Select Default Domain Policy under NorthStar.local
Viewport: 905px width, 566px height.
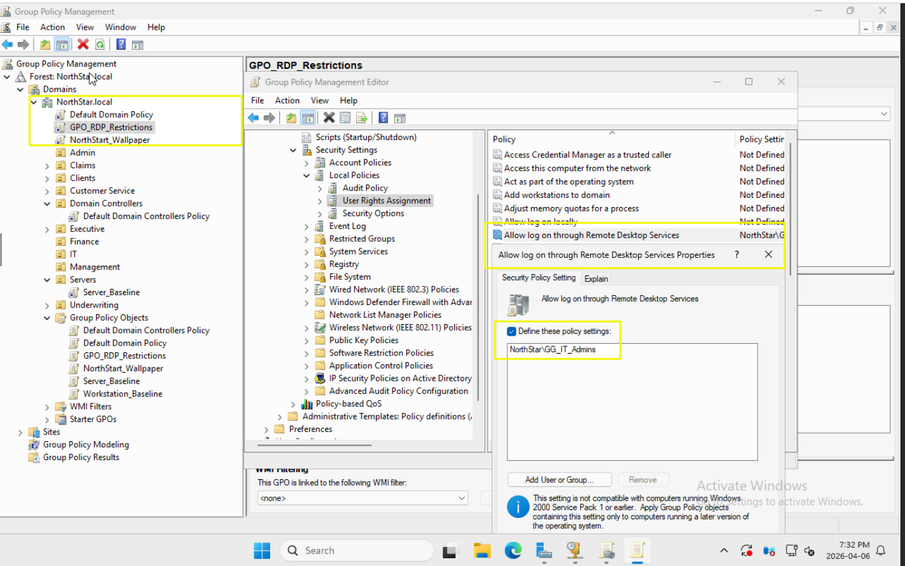point(111,114)
